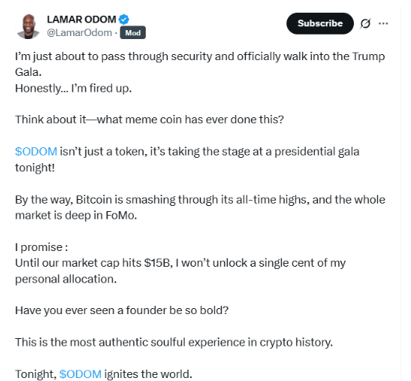This screenshot has width=411, height=381.
Task: Click the 'market is deep in FoMo' text
Action: click(76, 216)
